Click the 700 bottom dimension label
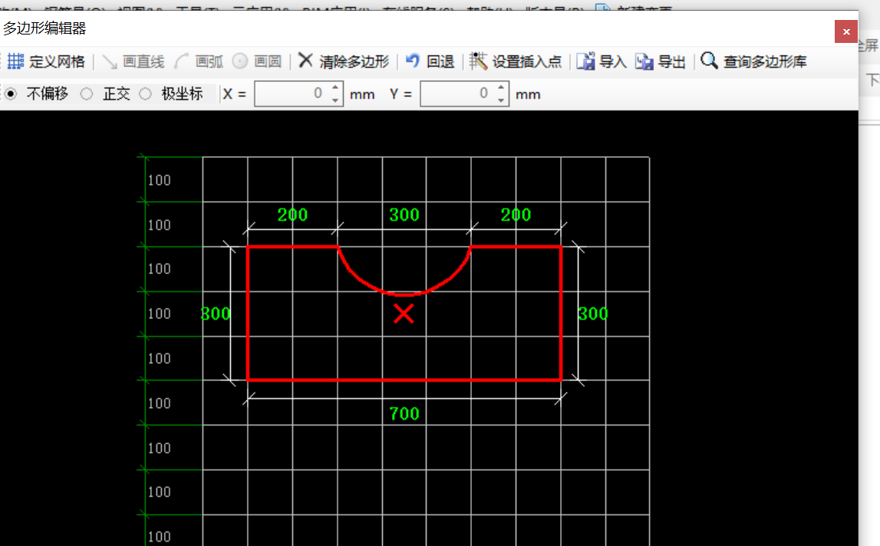 click(404, 413)
